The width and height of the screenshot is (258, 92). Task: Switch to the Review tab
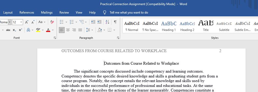point(64,13)
